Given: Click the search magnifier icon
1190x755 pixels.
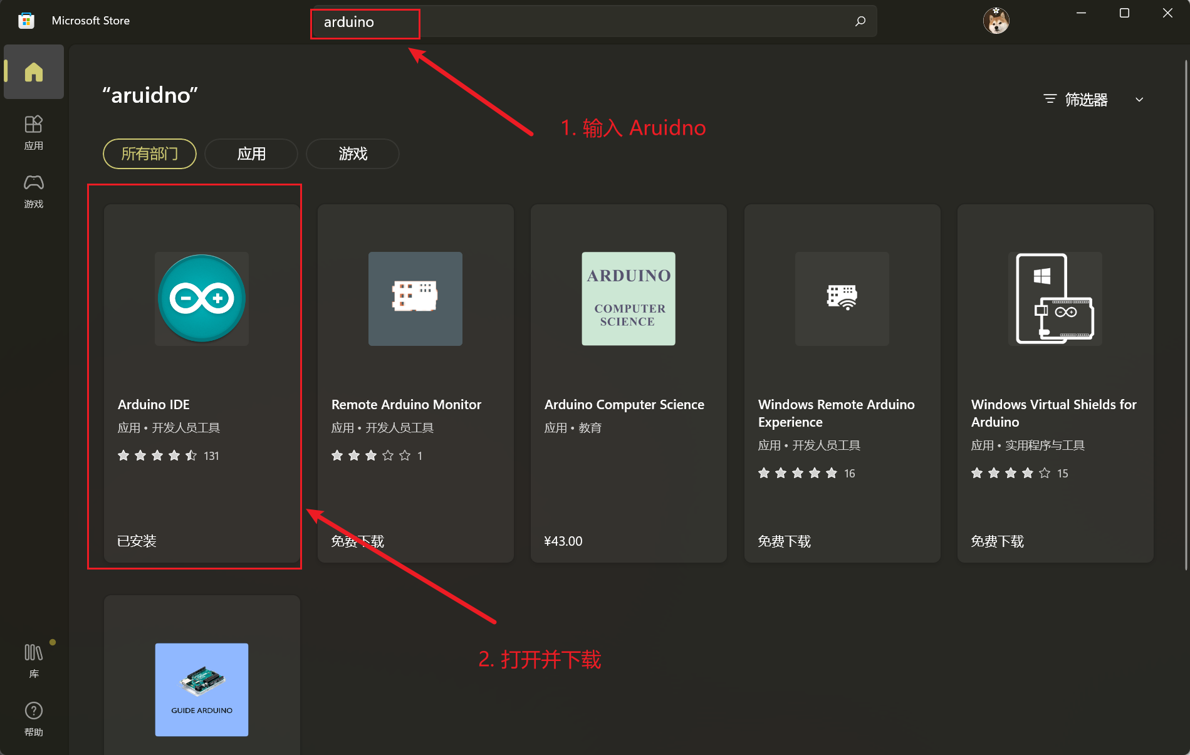Looking at the screenshot, I should tap(860, 21).
